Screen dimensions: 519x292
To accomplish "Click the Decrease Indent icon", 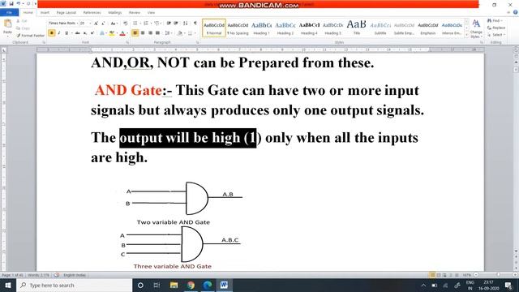I will 169,24.
